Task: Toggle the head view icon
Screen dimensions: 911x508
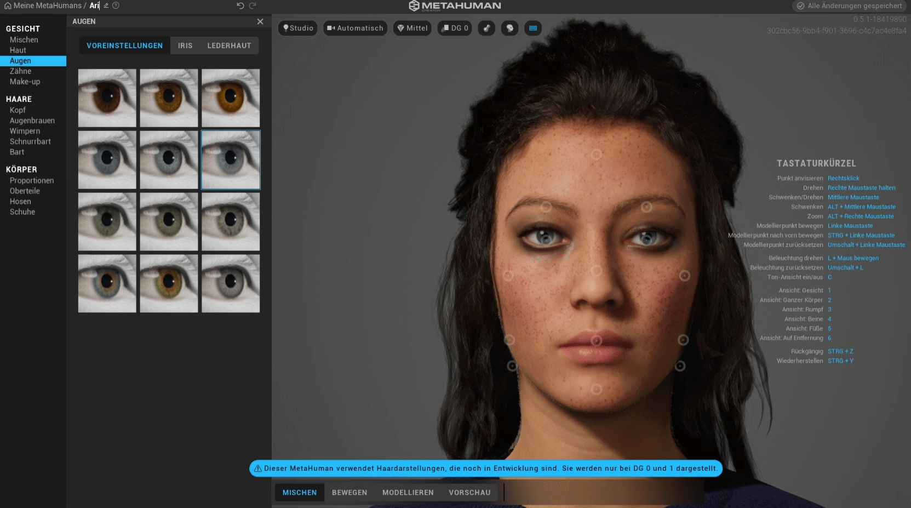Action: [x=510, y=28]
